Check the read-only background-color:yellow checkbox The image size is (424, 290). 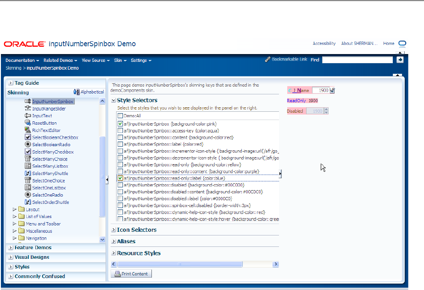(x=120, y=164)
